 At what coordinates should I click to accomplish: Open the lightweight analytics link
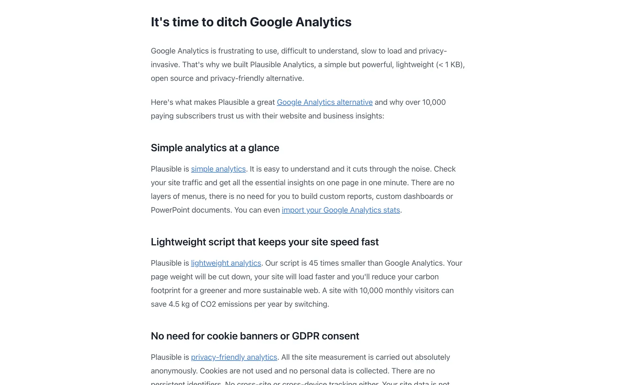[x=226, y=263]
